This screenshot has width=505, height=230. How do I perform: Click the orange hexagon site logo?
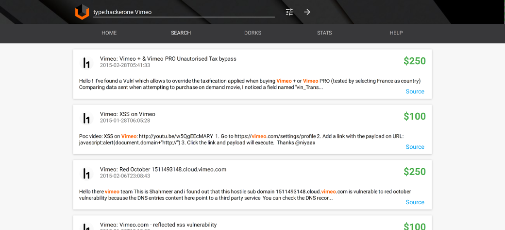[x=82, y=12]
